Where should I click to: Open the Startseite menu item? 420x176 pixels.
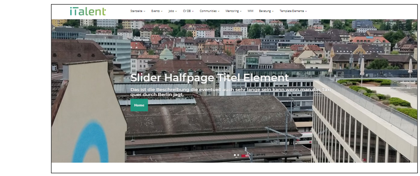pos(138,11)
